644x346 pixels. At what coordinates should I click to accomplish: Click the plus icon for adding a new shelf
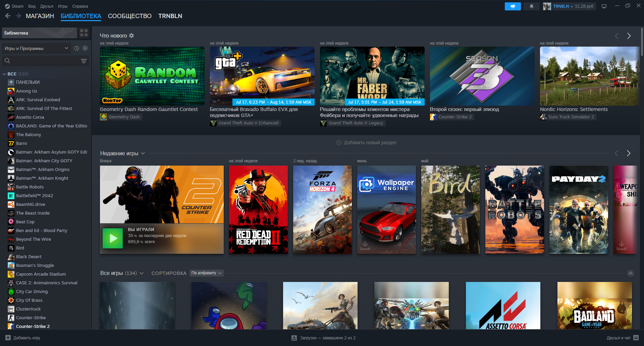click(x=339, y=142)
